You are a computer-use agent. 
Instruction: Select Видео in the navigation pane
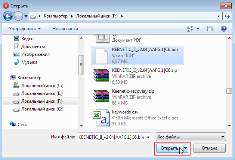(x=27, y=39)
